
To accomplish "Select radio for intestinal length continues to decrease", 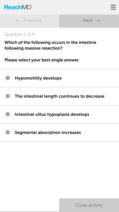I will pyautogui.click(x=8, y=96).
